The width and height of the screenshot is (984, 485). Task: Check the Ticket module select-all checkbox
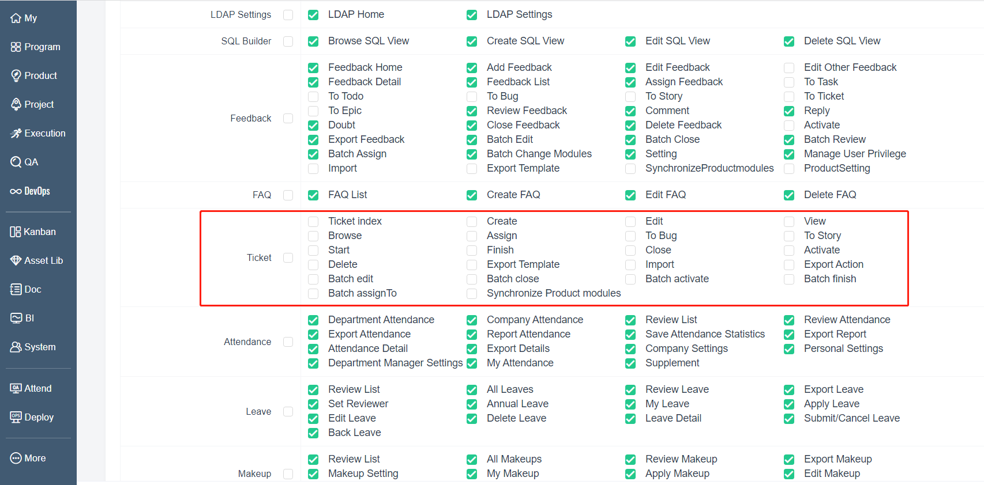(288, 258)
